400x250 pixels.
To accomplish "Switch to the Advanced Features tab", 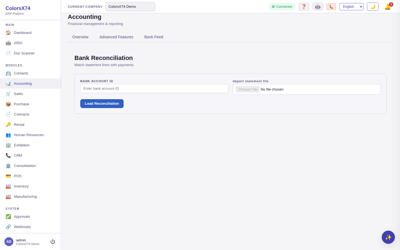I will pyautogui.click(x=116, y=37).
